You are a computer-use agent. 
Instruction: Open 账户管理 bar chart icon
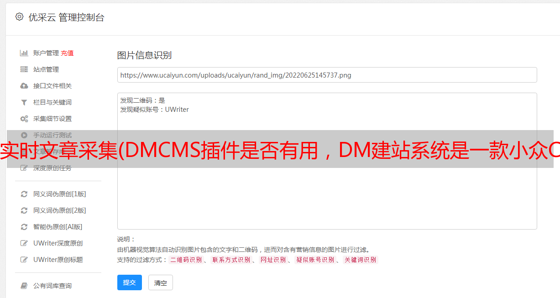click(24, 53)
